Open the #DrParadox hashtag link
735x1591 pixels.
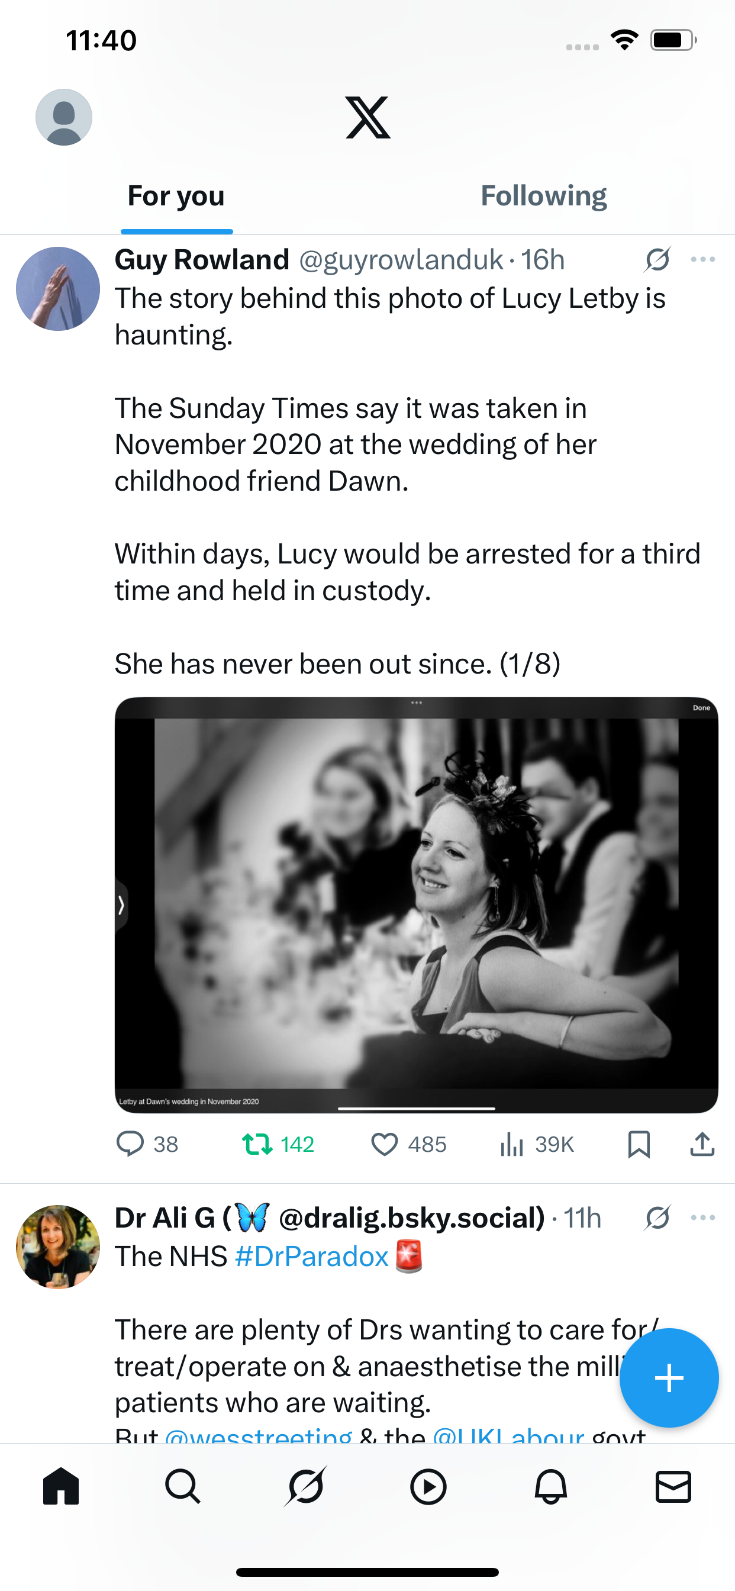312,1256
